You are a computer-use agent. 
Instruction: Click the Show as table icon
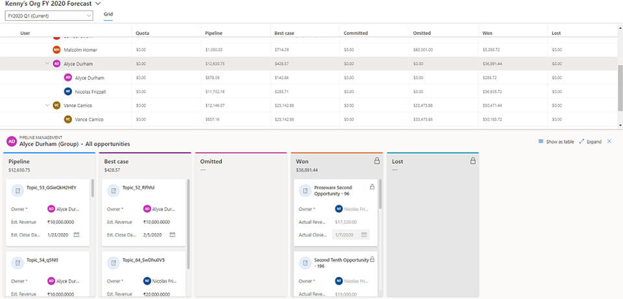pyautogui.click(x=541, y=141)
